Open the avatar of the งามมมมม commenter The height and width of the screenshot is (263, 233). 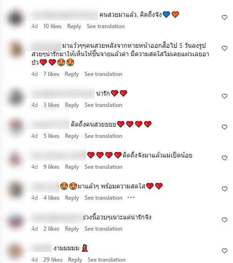click(x=15, y=251)
